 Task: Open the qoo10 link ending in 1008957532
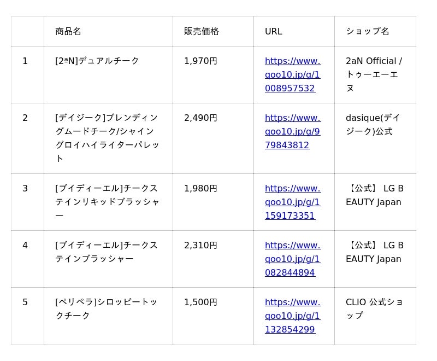(292, 74)
